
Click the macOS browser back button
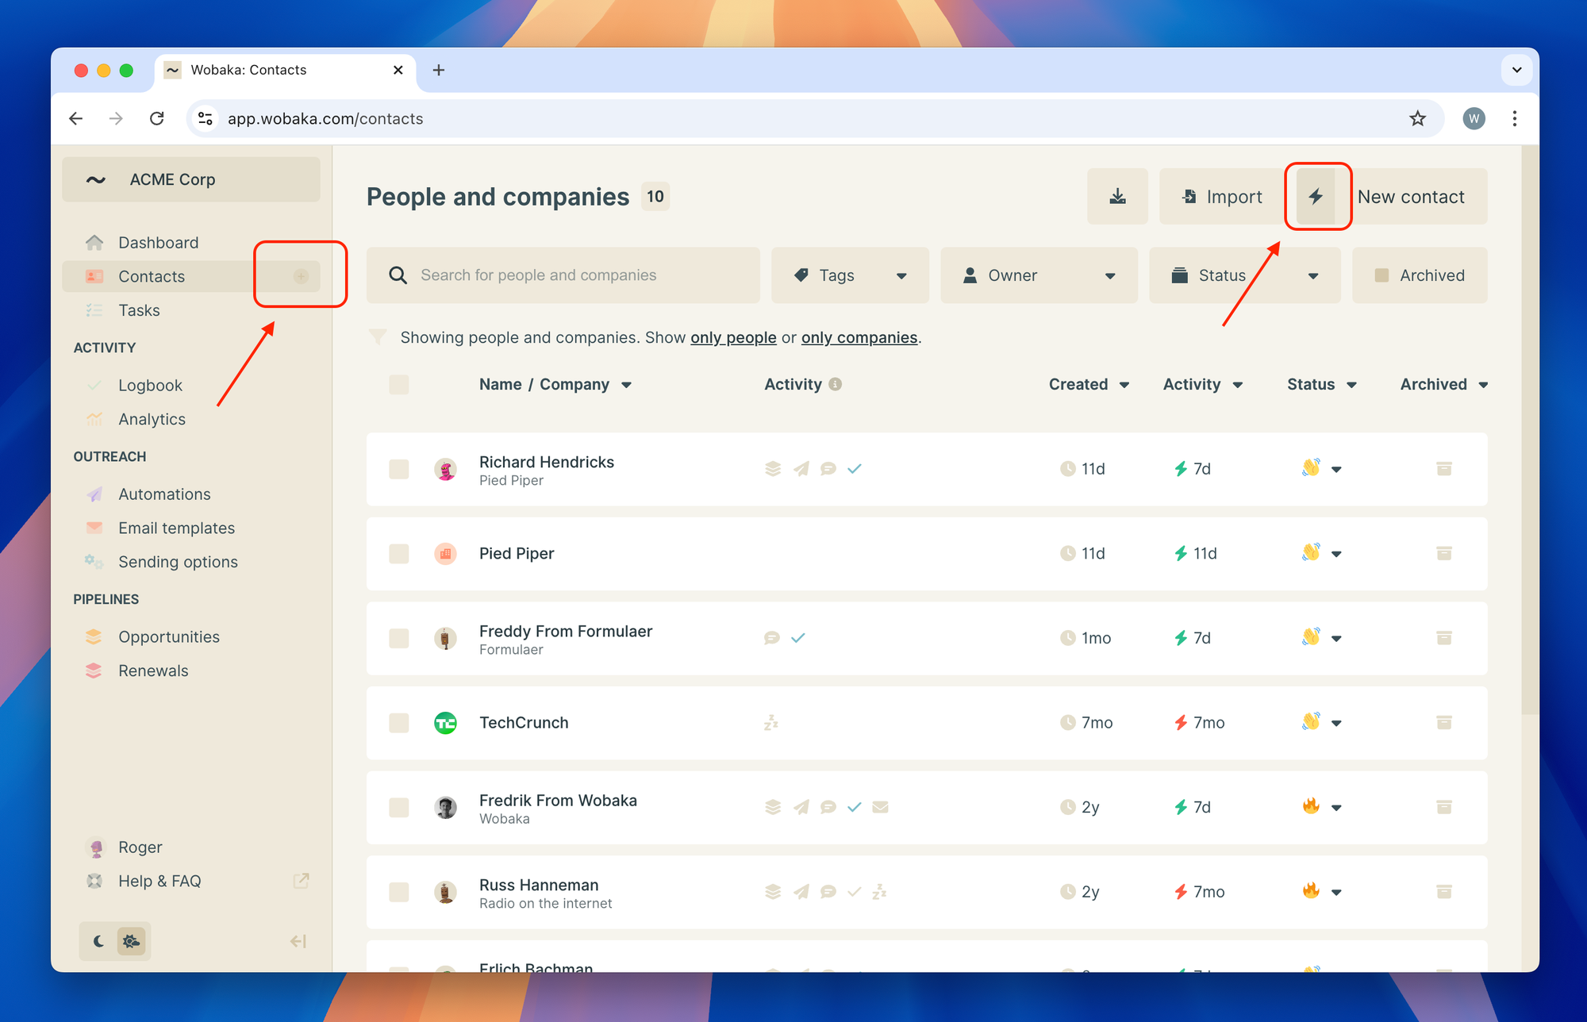75,117
